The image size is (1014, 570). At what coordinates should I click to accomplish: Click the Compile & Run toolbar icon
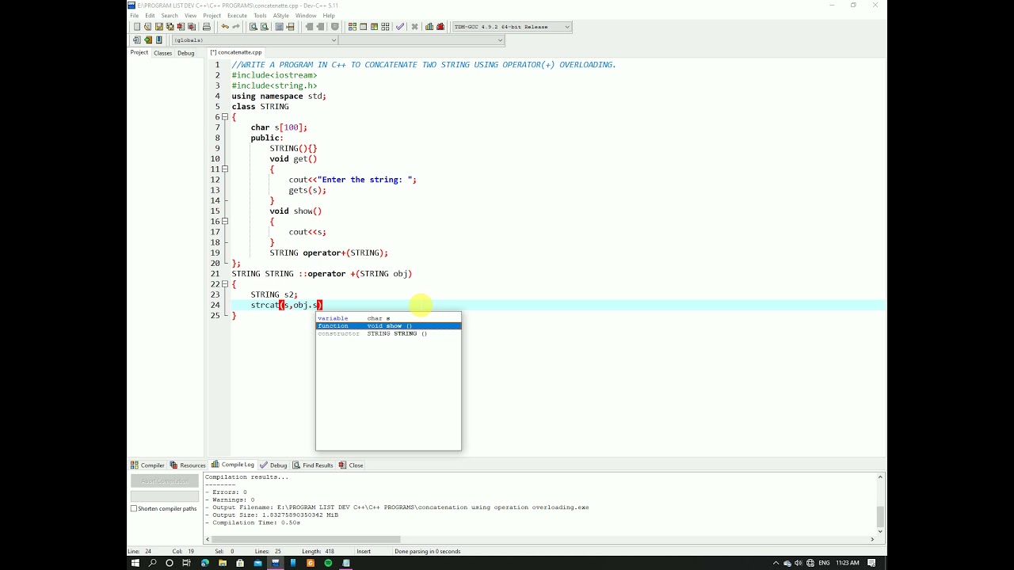(x=374, y=26)
